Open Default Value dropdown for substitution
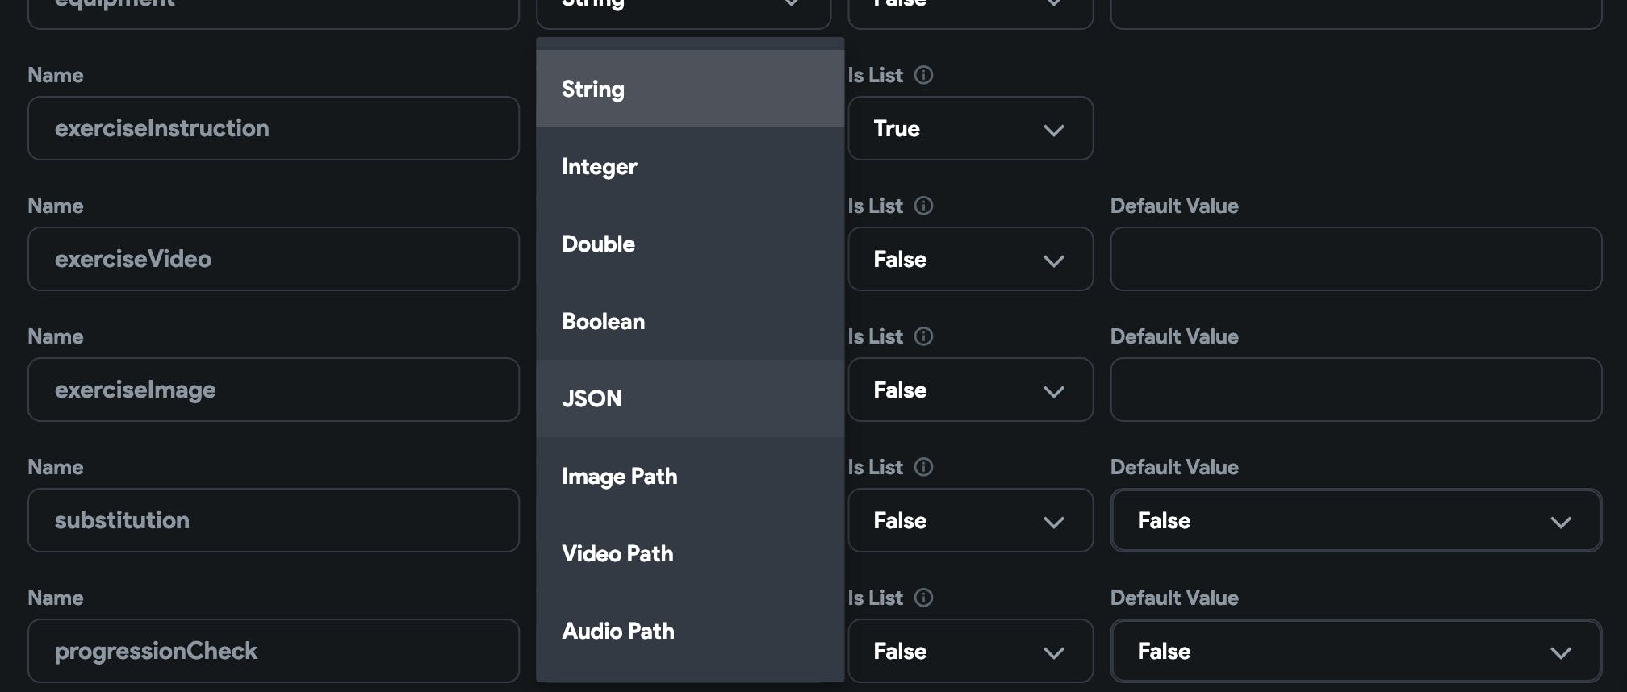This screenshot has width=1627, height=692. 1356,520
